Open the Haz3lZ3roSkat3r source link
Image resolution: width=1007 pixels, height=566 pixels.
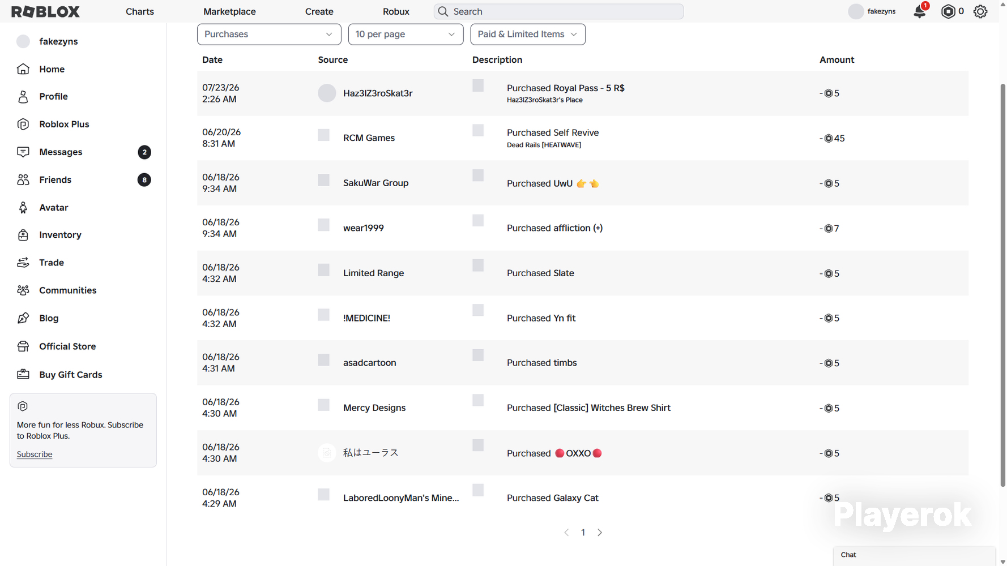tap(378, 93)
